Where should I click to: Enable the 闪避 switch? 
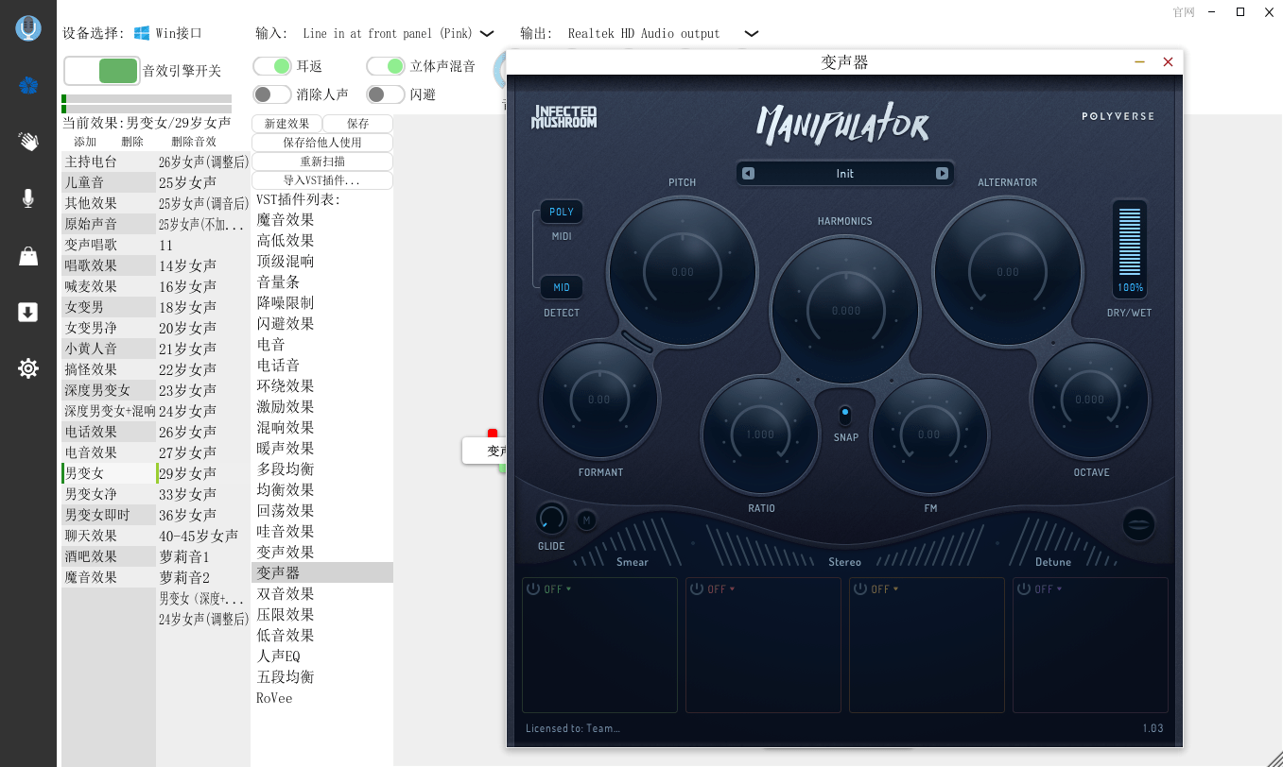pos(386,94)
